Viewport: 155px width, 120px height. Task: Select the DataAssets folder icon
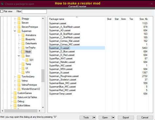coord(23,43)
